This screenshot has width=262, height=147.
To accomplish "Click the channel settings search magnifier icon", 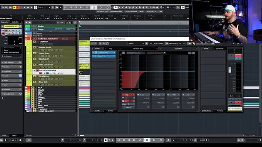I will point(107,44).
